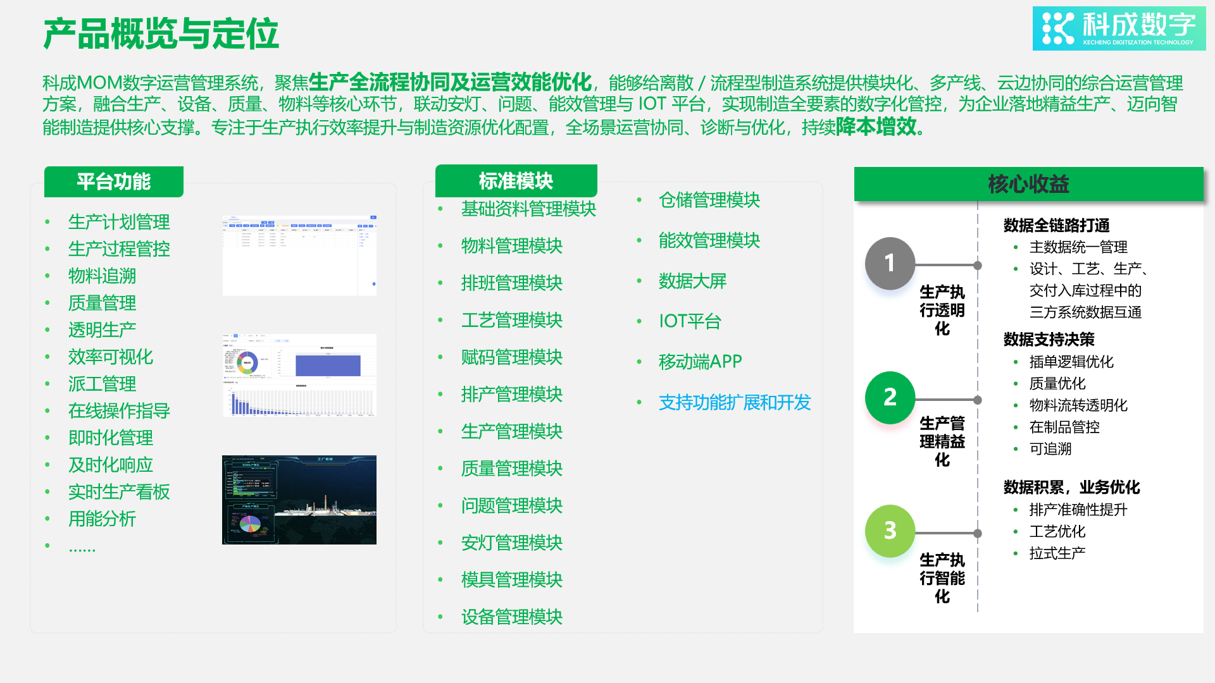
Task: Open the data table screenshot thumbnail
Action: pyautogui.click(x=299, y=255)
